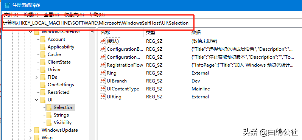Click the string icon beside ConfigurationB...
The image size is (302, 140).
[x=103, y=49]
